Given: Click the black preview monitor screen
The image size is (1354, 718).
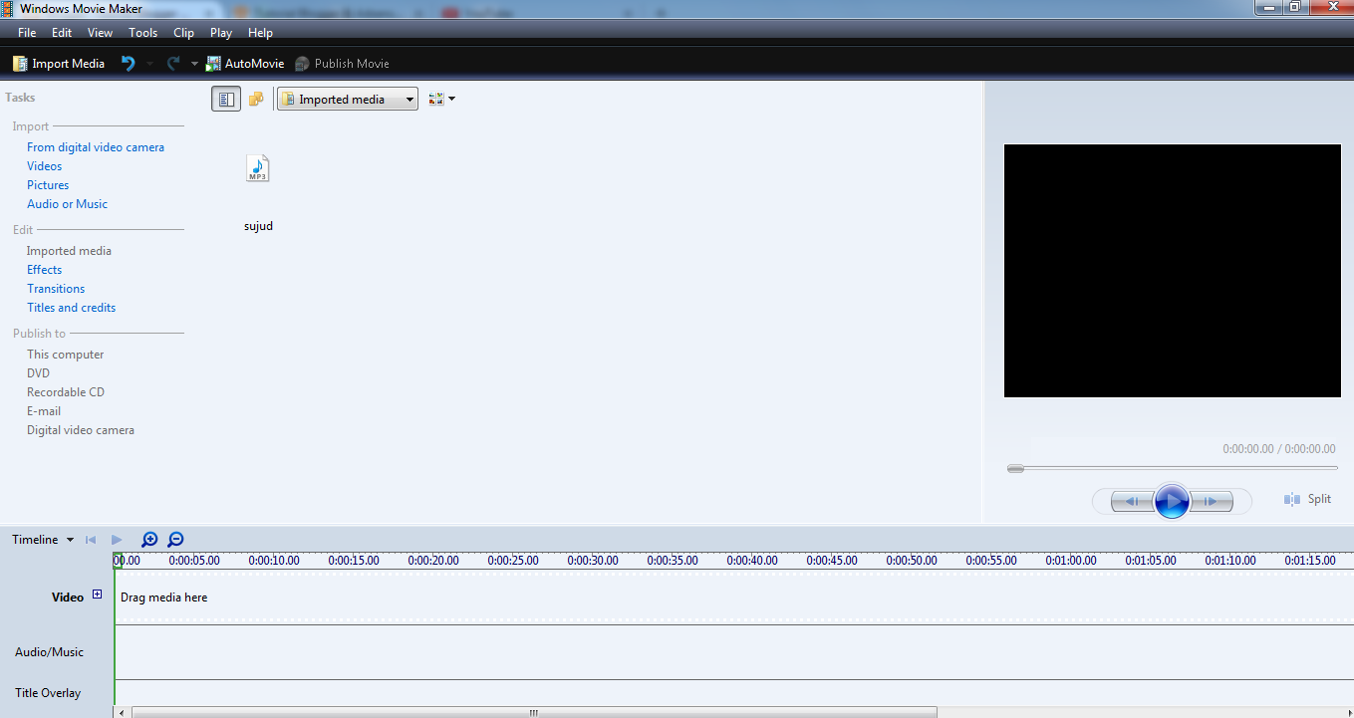Looking at the screenshot, I should pyautogui.click(x=1172, y=271).
